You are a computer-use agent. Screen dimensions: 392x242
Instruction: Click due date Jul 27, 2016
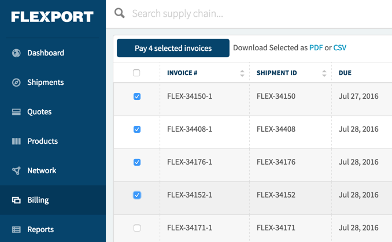[x=358, y=96]
